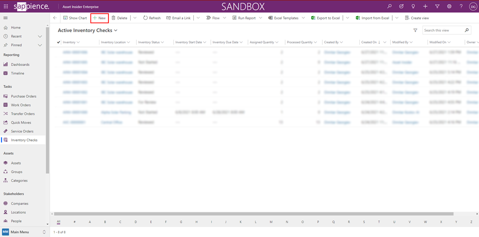Go to Dashboards in the sidebar

[20, 64]
